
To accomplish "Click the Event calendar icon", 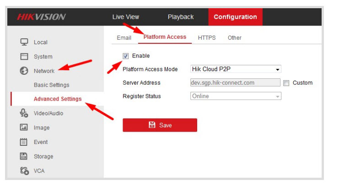I will pos(24,142).
